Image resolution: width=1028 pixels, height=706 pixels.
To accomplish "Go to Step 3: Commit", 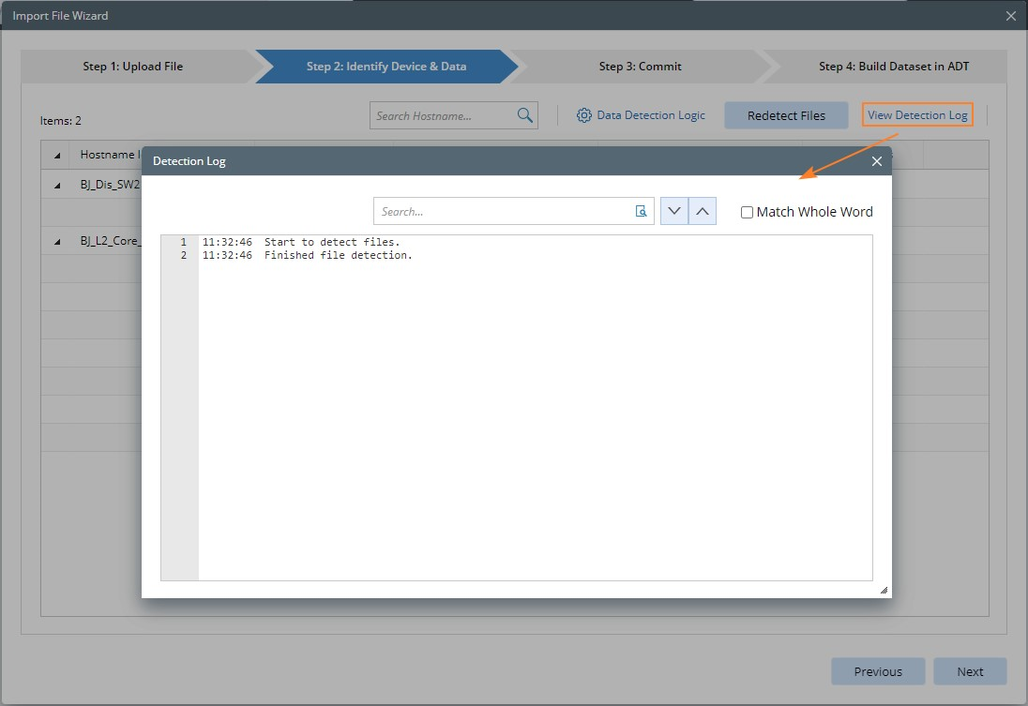I will coord(640,67).
